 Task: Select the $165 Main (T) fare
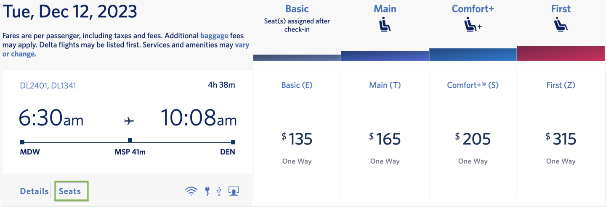pyautogui.click(x=385, y=139)
